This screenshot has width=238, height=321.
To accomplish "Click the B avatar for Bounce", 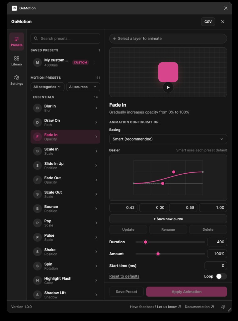I will [38, 208].
